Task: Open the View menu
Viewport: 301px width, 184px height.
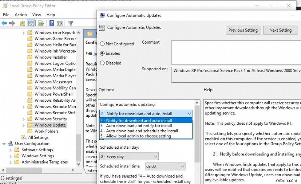Action: point(36,15)
